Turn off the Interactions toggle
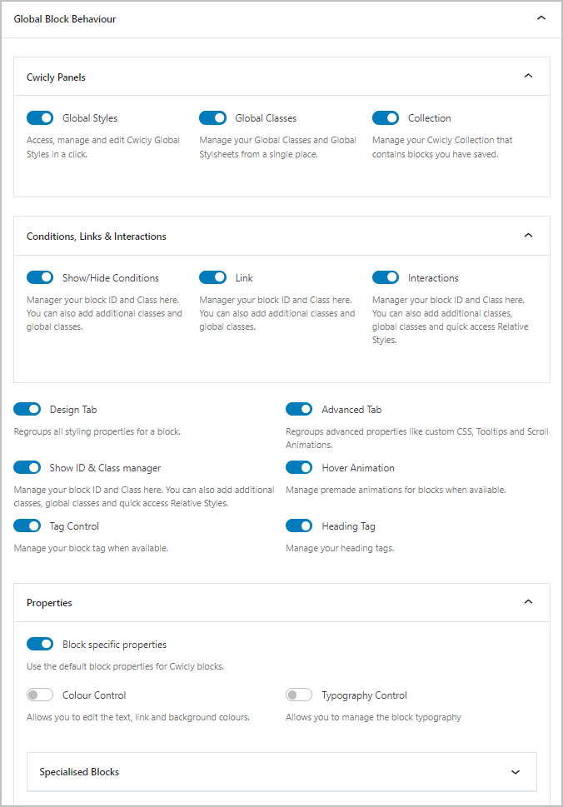Image resolution: width=563 pixels, height=807 pixels. pos(386,277)
